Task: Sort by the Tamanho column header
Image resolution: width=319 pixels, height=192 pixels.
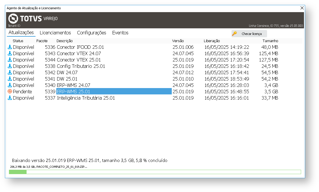Action: 270,41
